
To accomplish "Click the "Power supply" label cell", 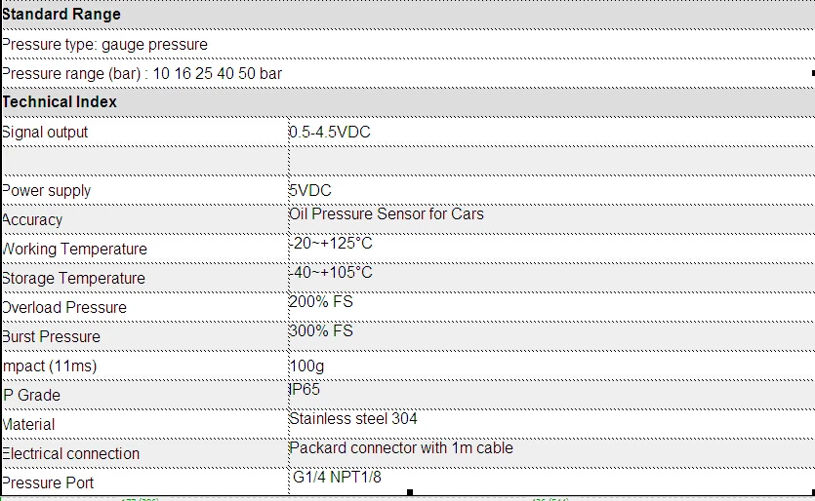I will point(47,190).
